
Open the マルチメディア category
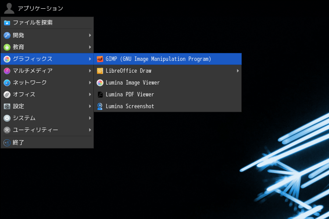pos(47,71)
